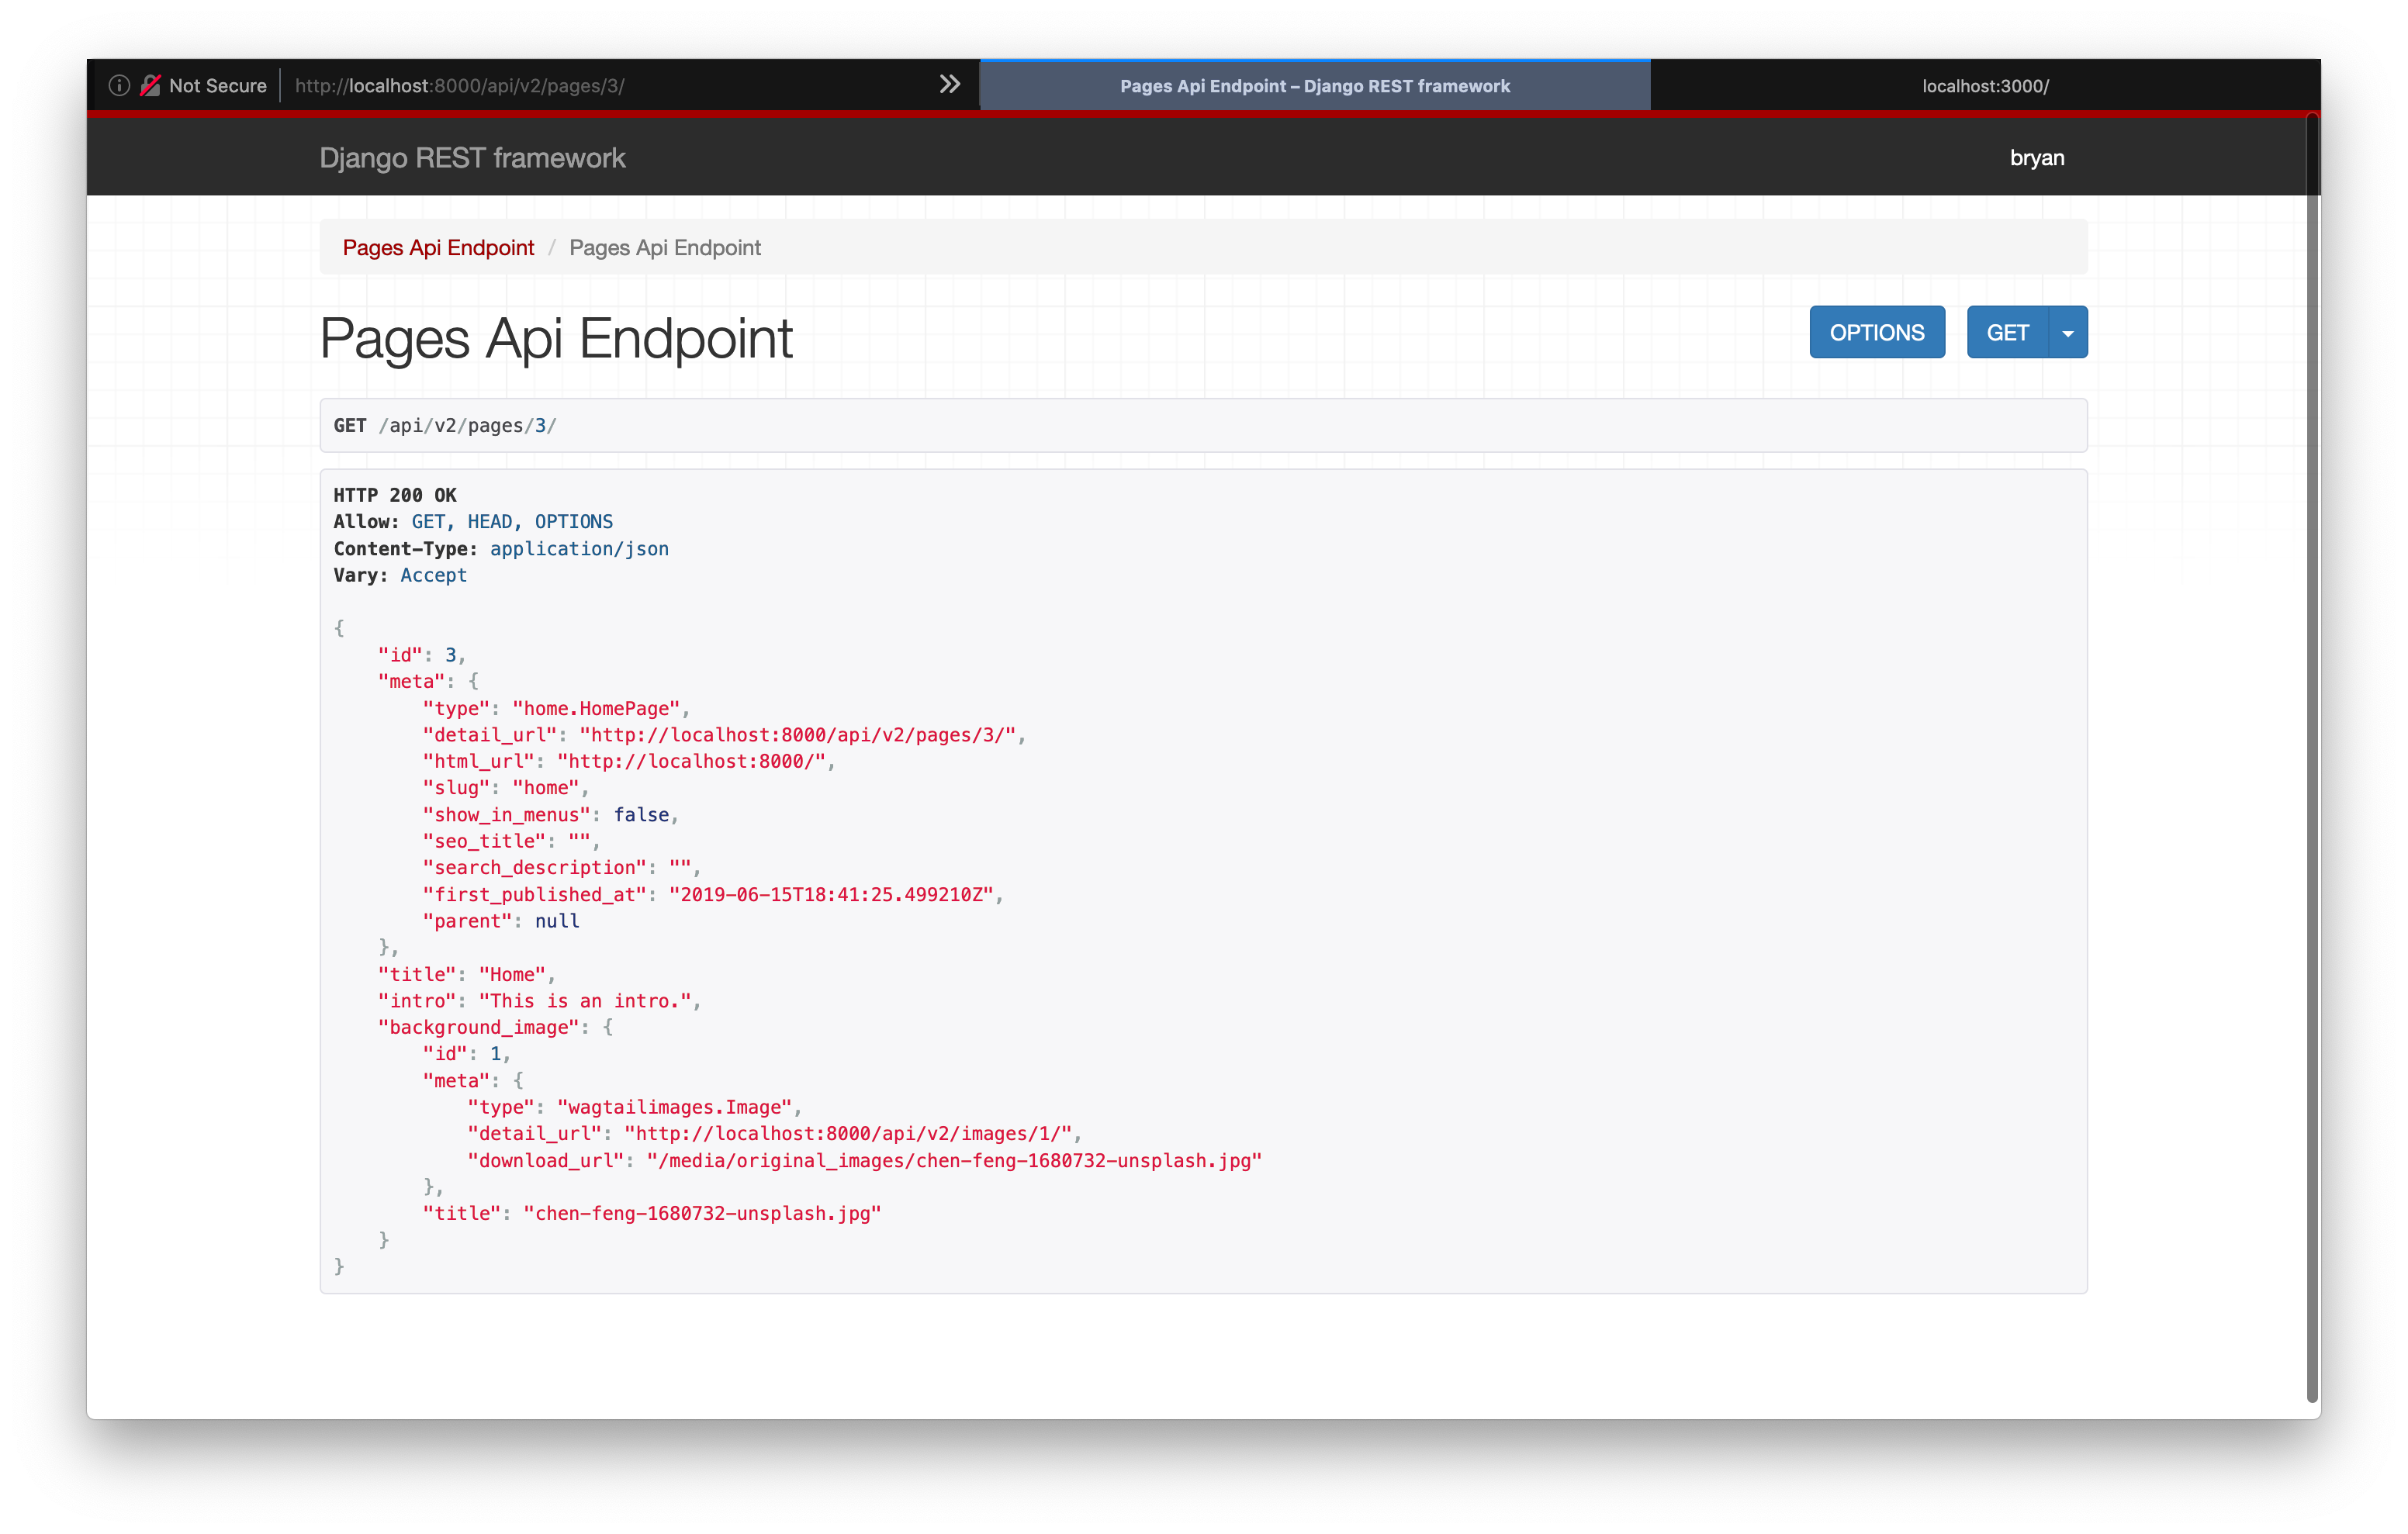
Task: Click the Pages Api Endpoint main heading
Action: click(556, 338)
